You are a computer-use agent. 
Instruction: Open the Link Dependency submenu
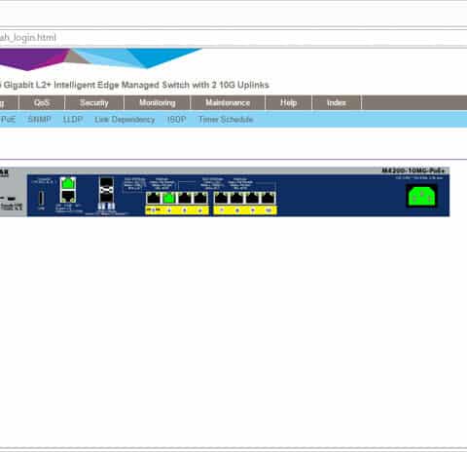[x=125, y=120]
